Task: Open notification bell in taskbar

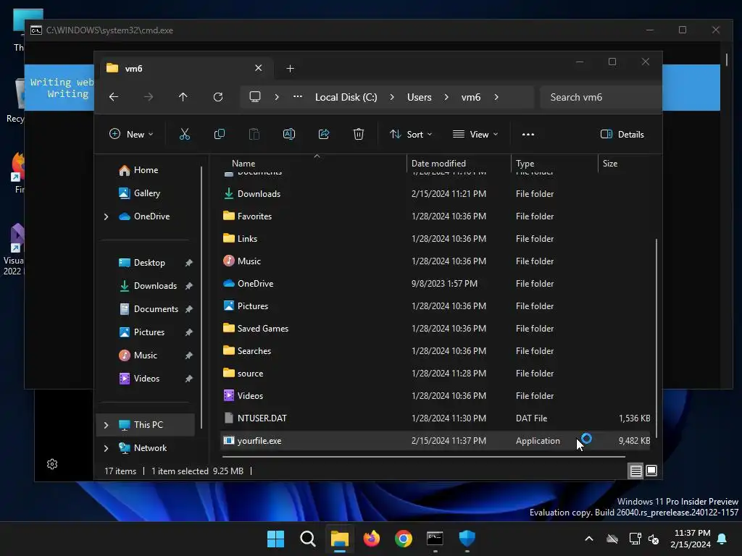Action: pyautogui.click(x=722, y=539)
